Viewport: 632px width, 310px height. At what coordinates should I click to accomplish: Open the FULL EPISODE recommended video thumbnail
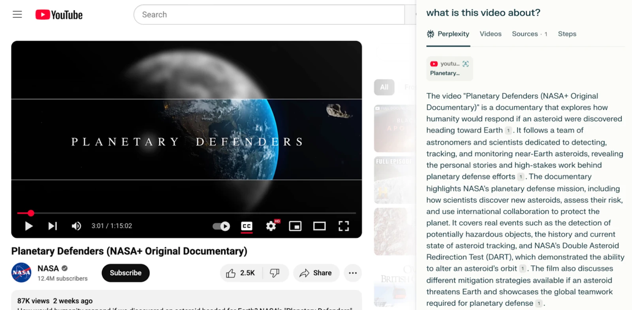point(395,180)
